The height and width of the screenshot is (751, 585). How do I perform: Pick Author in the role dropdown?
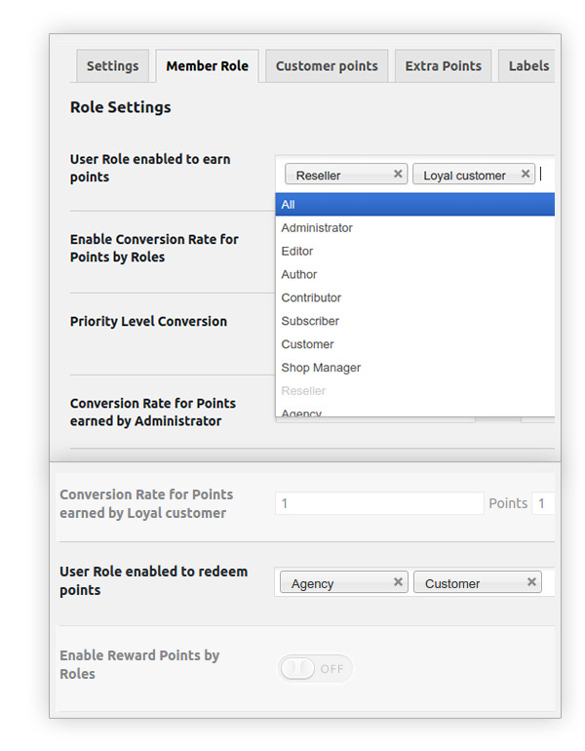coord(415,274)
